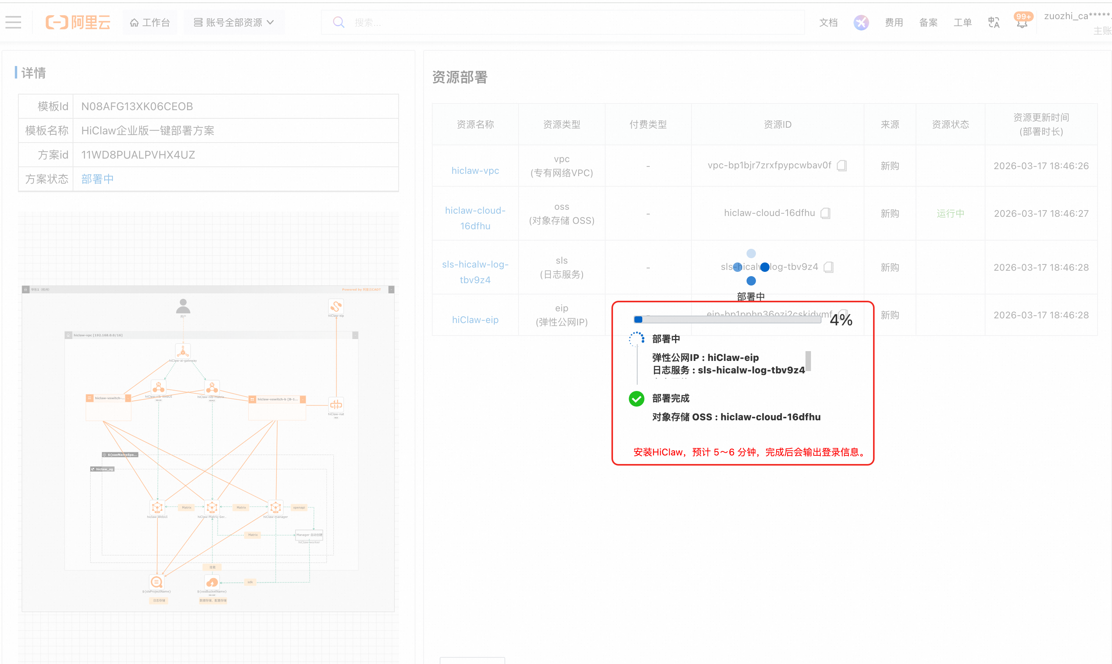Select the hiClaw-nat gateway icon
The height and width of the screenshot is (664, 1112).
pyautogui.click(x=336, y=405)
